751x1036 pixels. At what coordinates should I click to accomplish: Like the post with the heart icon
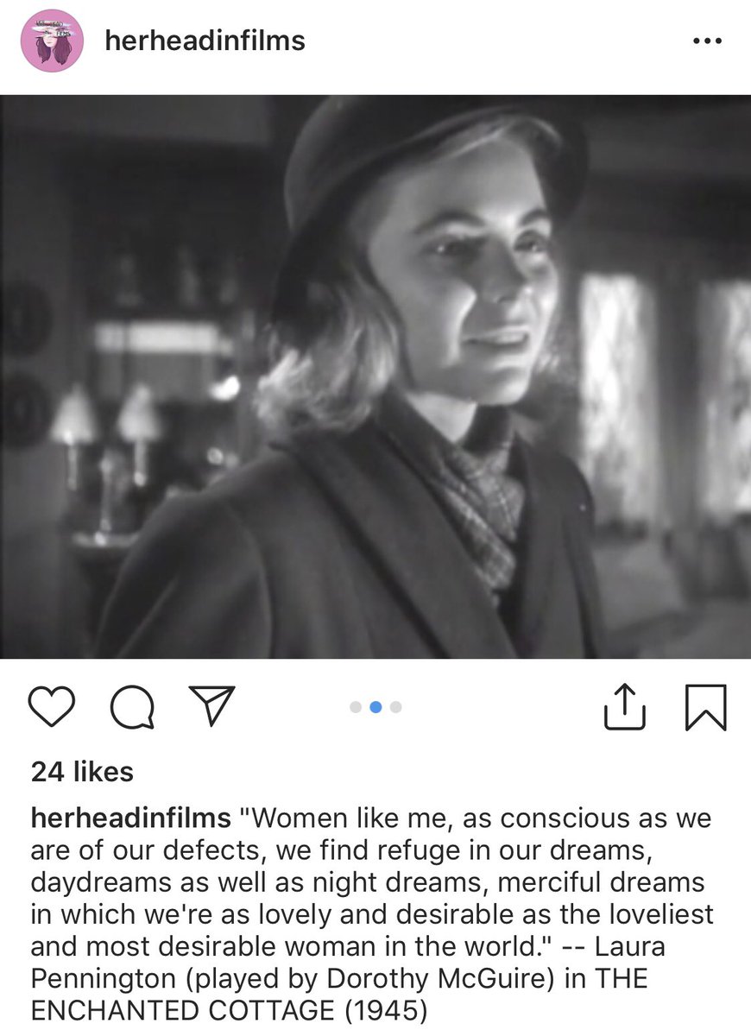54,707
